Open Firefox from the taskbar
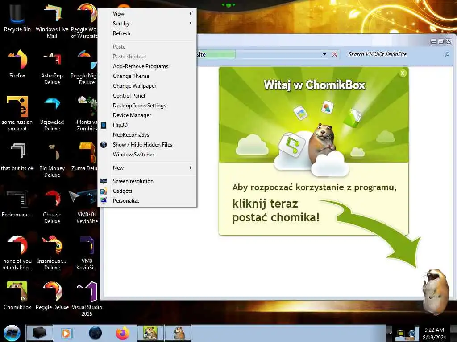The image size is (457, 342). tap(122, 333)
